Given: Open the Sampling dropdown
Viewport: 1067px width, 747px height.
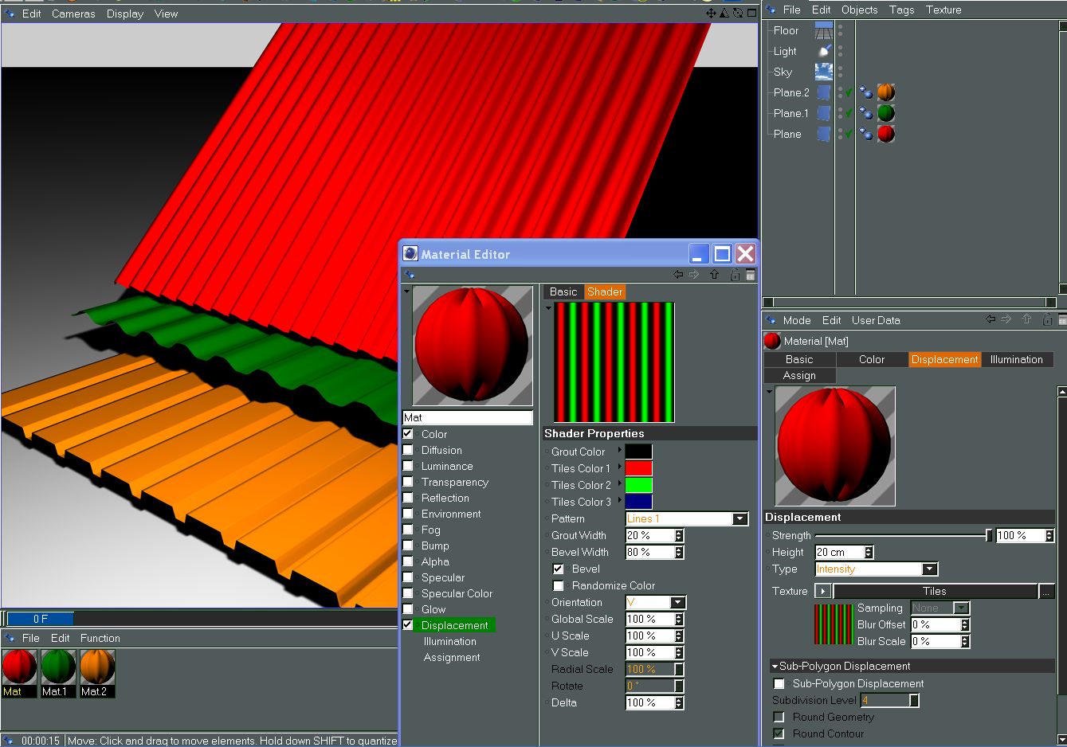Looking at the screenshot, I should pos(940,608).
